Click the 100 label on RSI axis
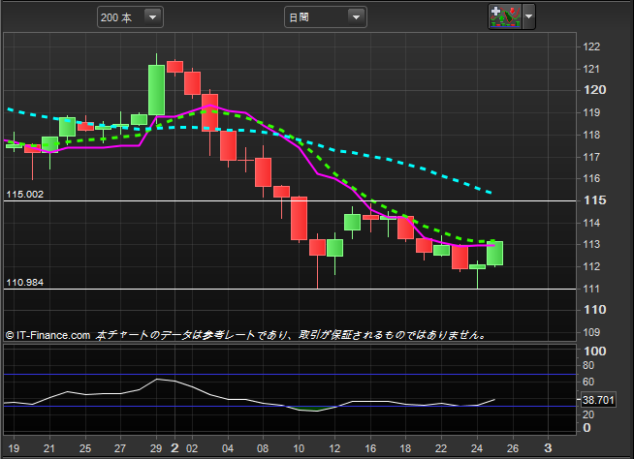 (x=595, y=352)
